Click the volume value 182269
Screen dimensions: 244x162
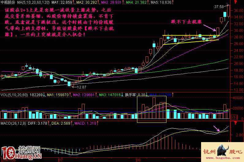click(x=36, y=95)
